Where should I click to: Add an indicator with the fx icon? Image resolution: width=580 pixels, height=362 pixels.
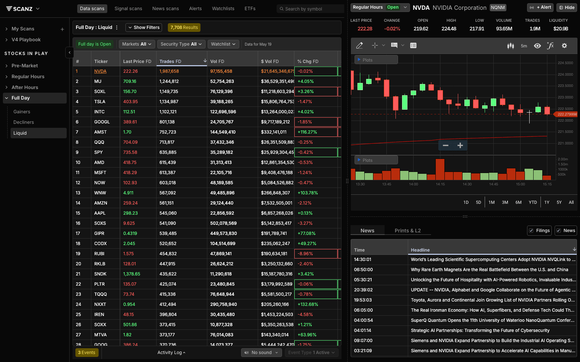tap(550, 46)
